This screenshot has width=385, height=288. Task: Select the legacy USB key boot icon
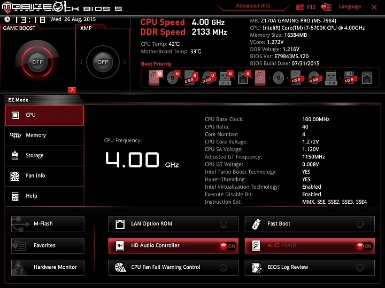[331, 78]
